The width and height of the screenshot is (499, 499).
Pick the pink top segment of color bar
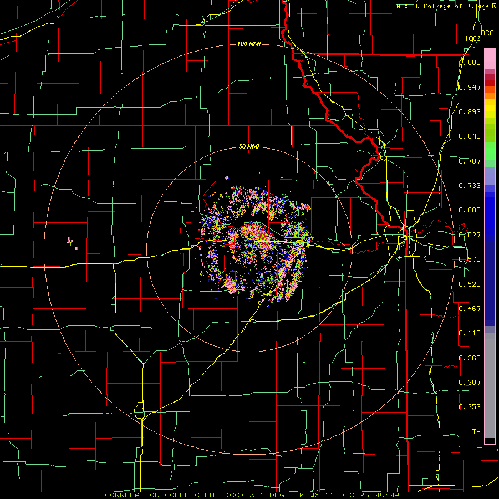[x=490, y=59]
